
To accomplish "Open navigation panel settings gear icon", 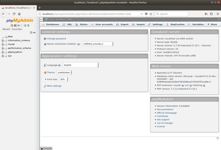I will 25,25.
